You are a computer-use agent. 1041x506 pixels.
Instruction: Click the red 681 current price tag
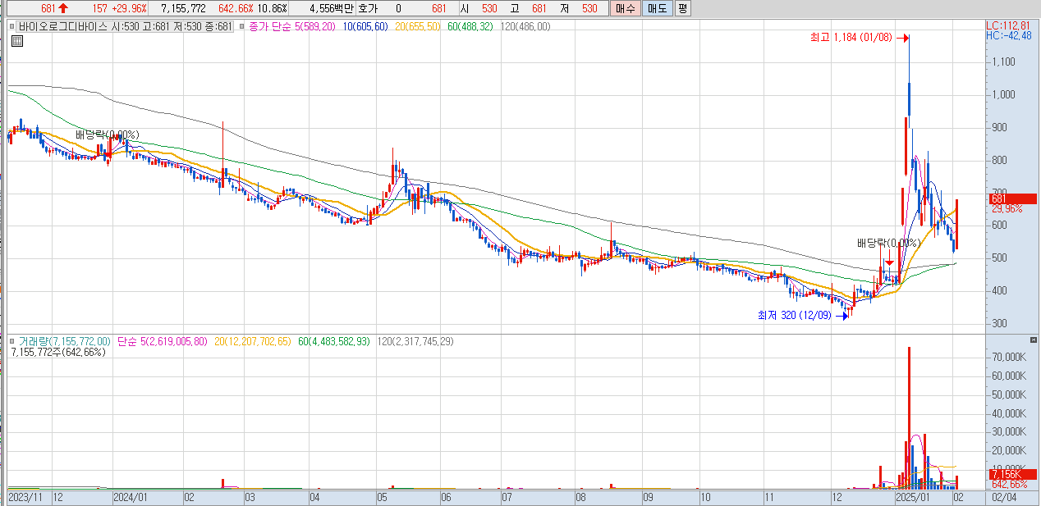[x=1013, y=198]
